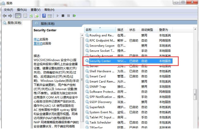Image resolution: width=199 pixels, height=129 pixels.
Task: Select the Task Scheduler service
Action: pos(128,123)
